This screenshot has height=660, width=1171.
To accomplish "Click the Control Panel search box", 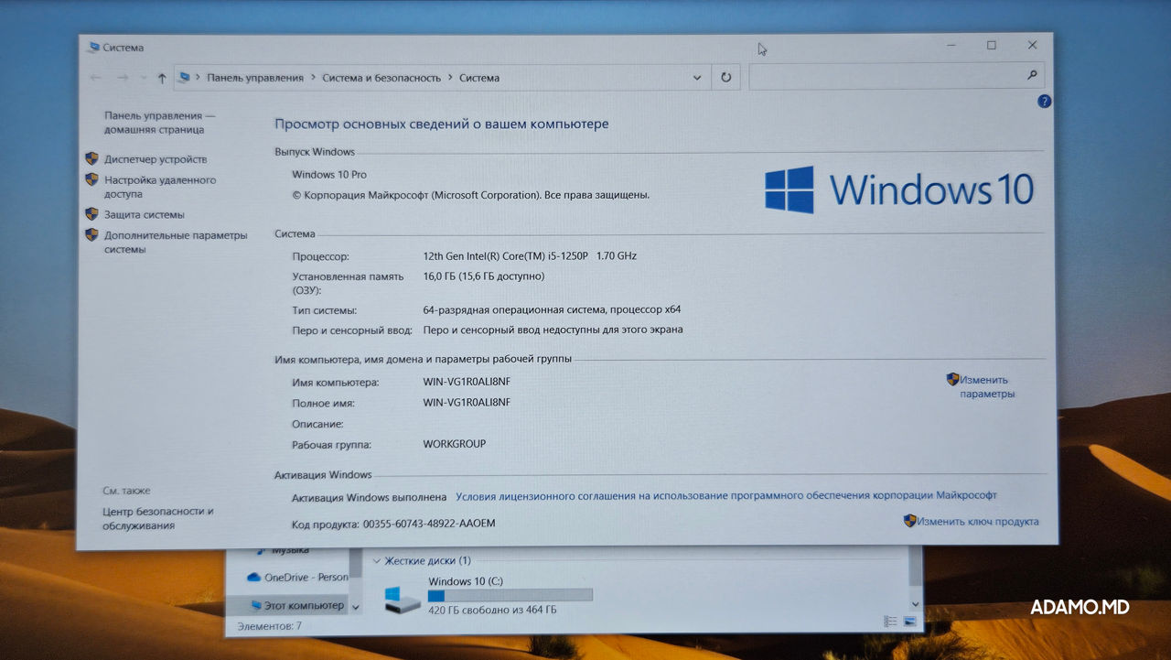I will 897,76.
